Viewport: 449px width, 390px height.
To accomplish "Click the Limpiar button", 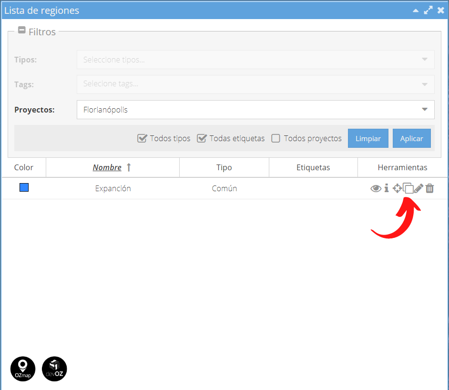I will click(x=368, y=138).
